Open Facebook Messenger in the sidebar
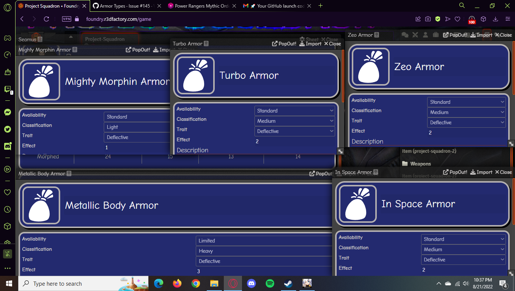 [7, 112]
